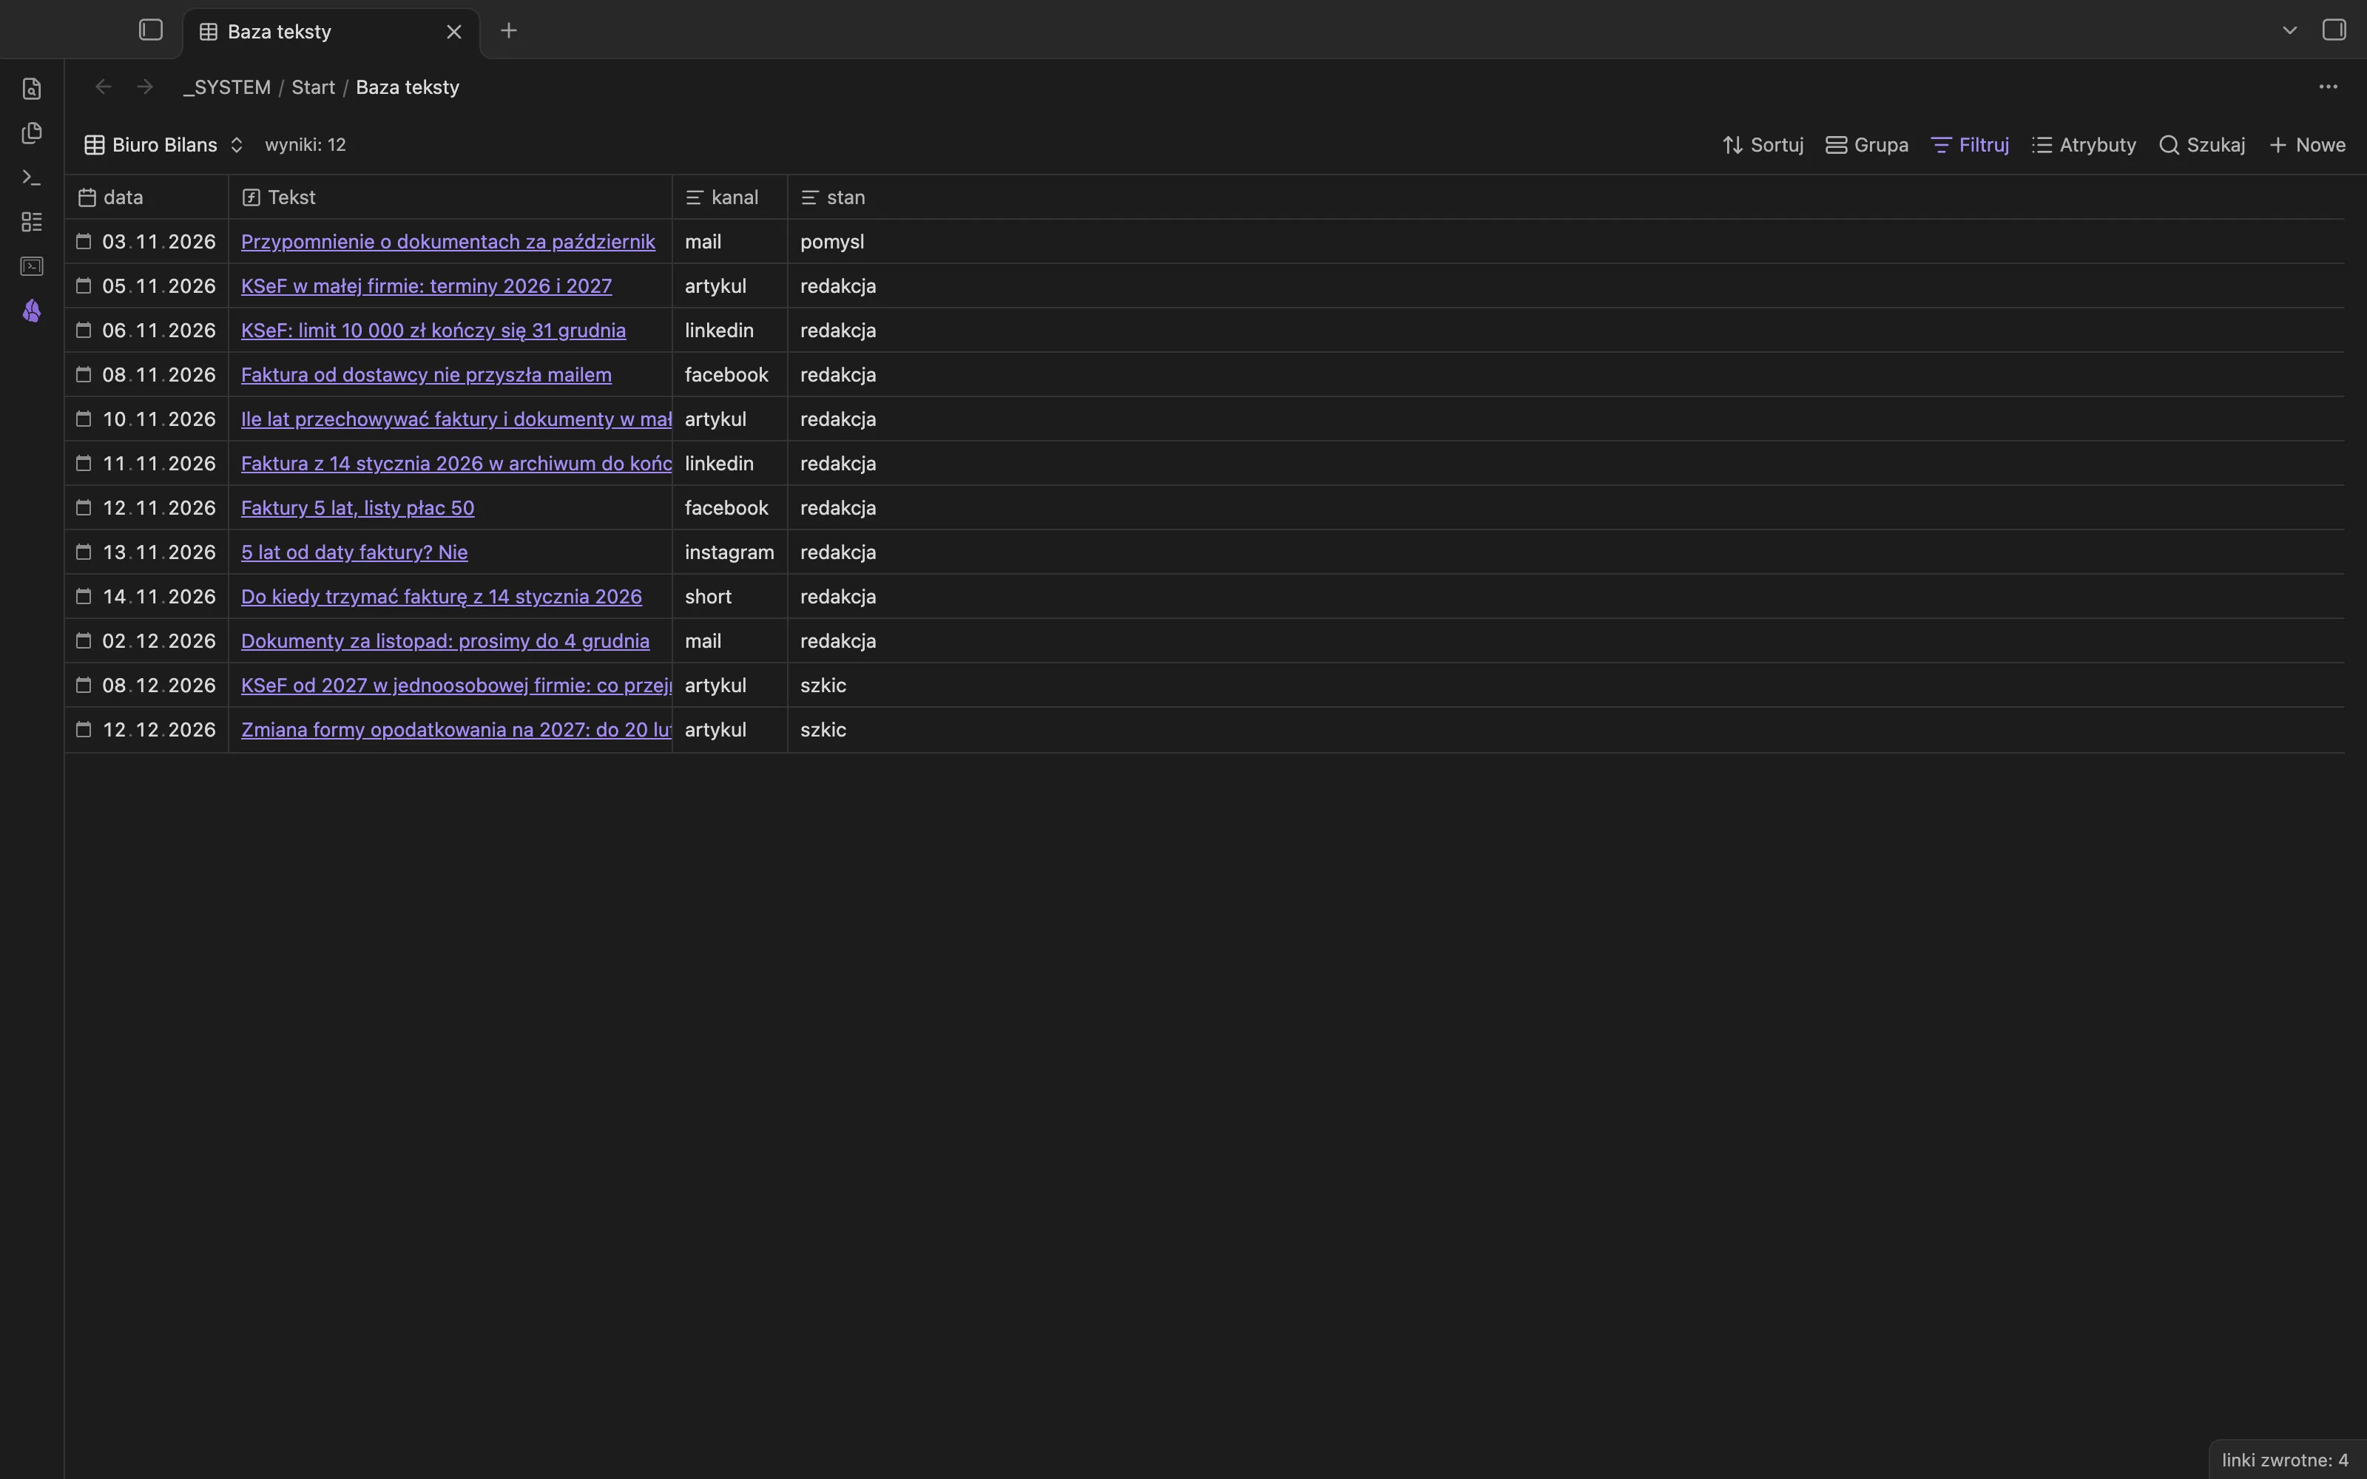Toggle the left sidebar icon
2367x1479 pixels.
pyautogui.click(x=151, y=30)
